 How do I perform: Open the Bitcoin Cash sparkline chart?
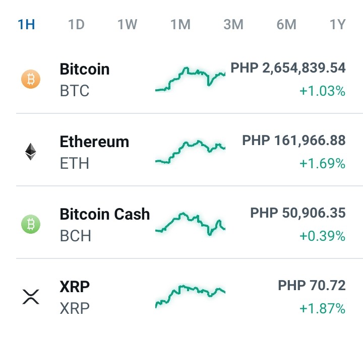[190, 224]
